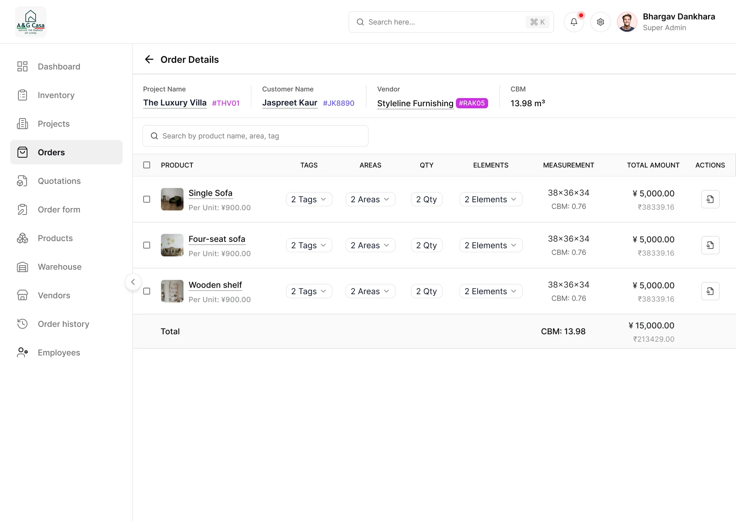Click the Order history clock icon

coord(22,324)
